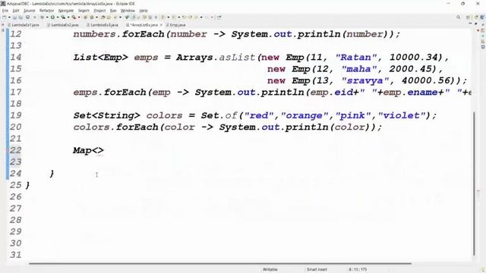
Task: Minimize the editor area
Action: tap(470, 24)
